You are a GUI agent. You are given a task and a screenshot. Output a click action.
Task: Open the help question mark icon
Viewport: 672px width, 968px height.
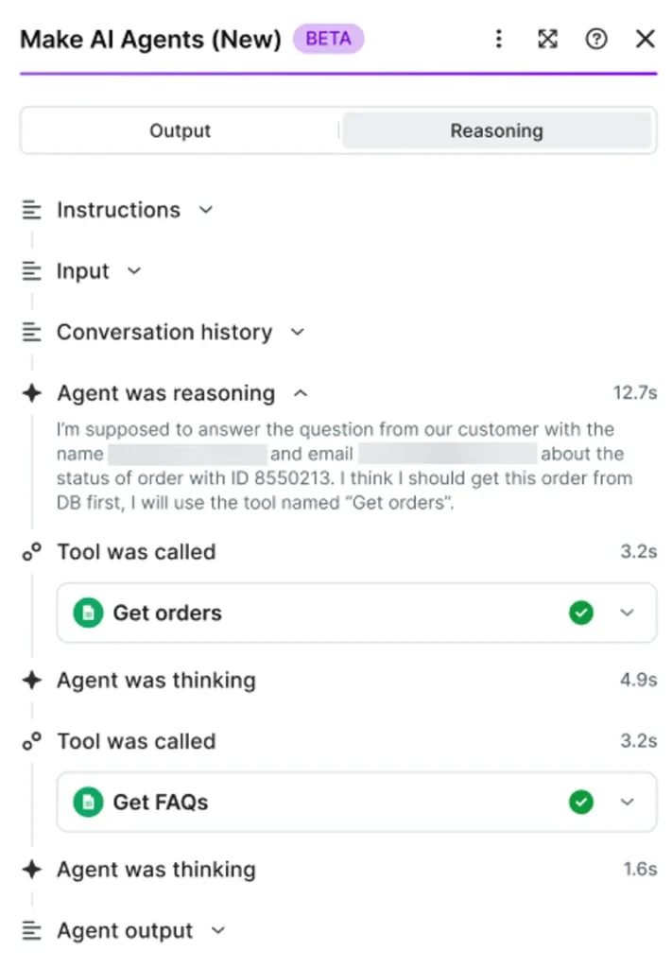[596, 39]
